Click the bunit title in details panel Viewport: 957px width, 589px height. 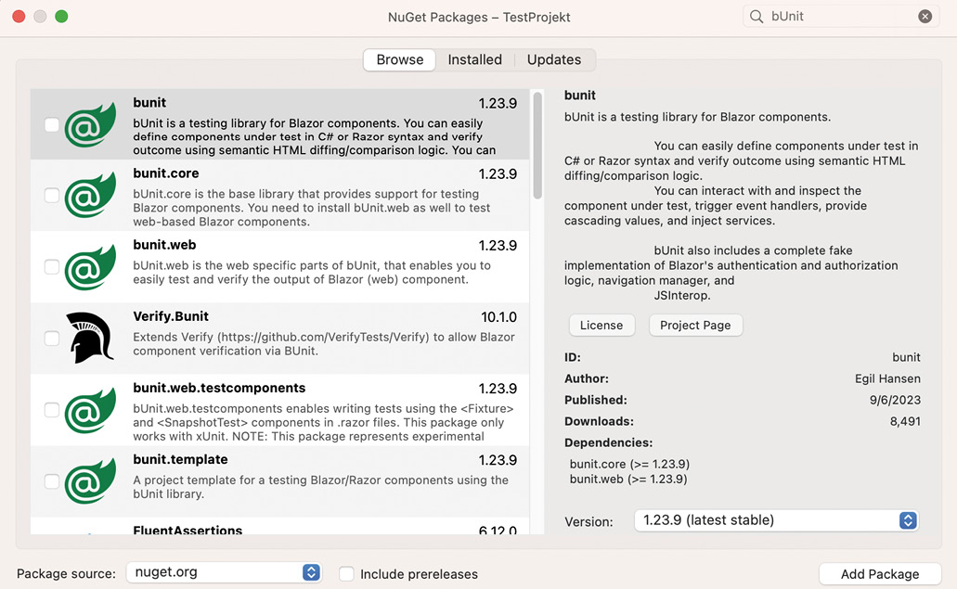(x=580, y=96)
